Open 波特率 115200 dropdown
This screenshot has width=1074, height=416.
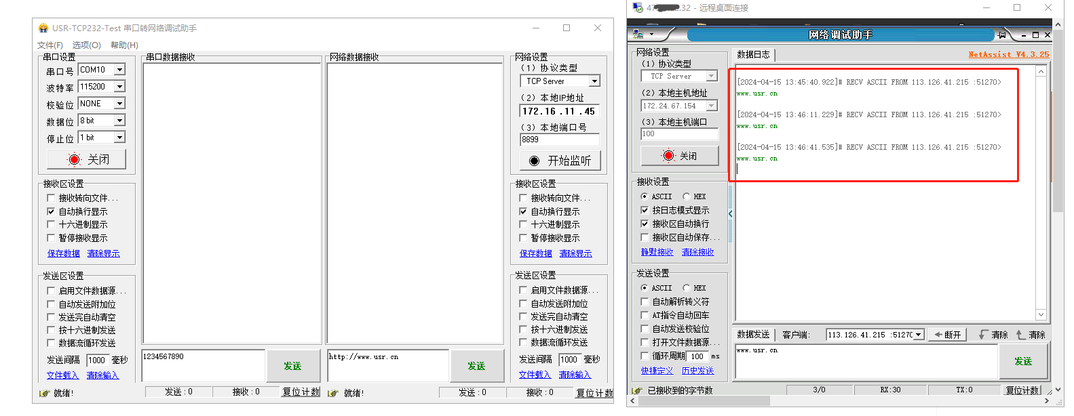click(119, 87)
